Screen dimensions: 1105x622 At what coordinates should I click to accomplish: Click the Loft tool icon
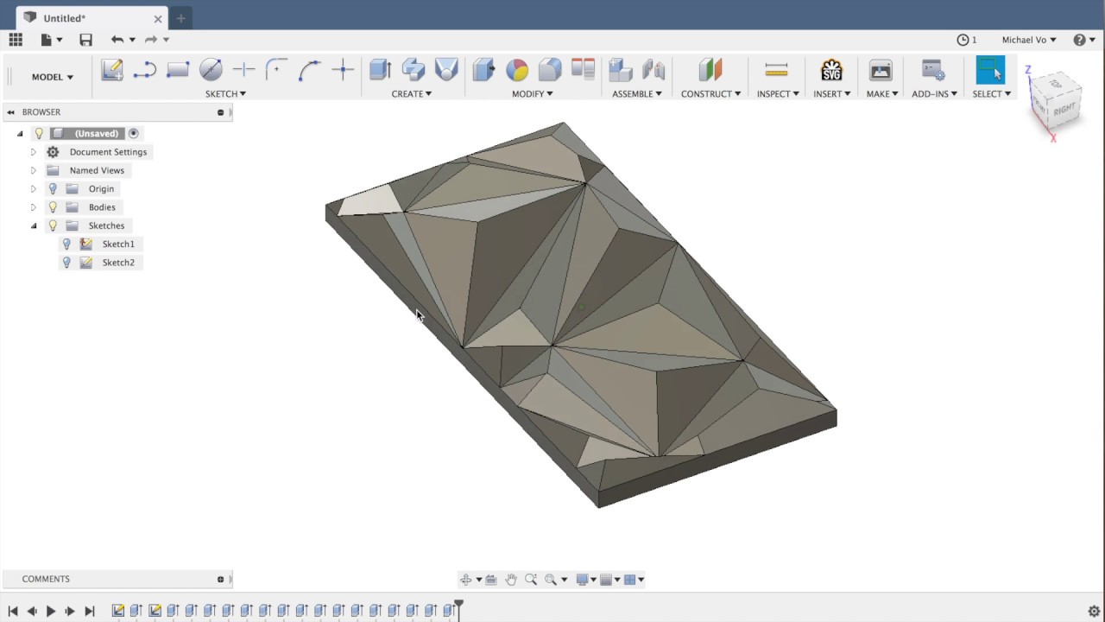(446, 70)
